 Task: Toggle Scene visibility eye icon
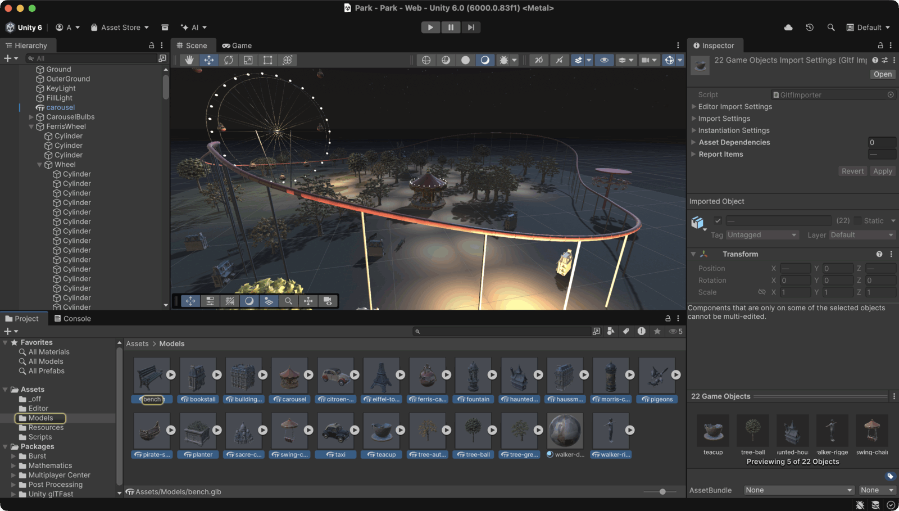pos(604,60)
